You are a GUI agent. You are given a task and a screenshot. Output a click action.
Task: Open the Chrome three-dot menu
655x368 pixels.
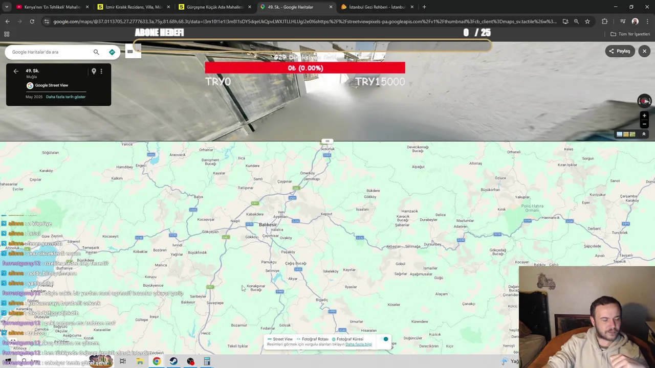point(647,21)
